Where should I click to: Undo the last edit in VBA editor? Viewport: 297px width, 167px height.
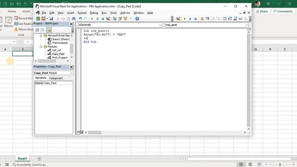(x=80, y=19)
